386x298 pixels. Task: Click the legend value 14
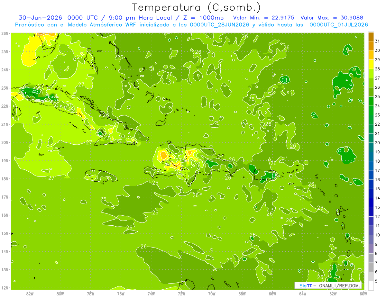click(377, 198)
